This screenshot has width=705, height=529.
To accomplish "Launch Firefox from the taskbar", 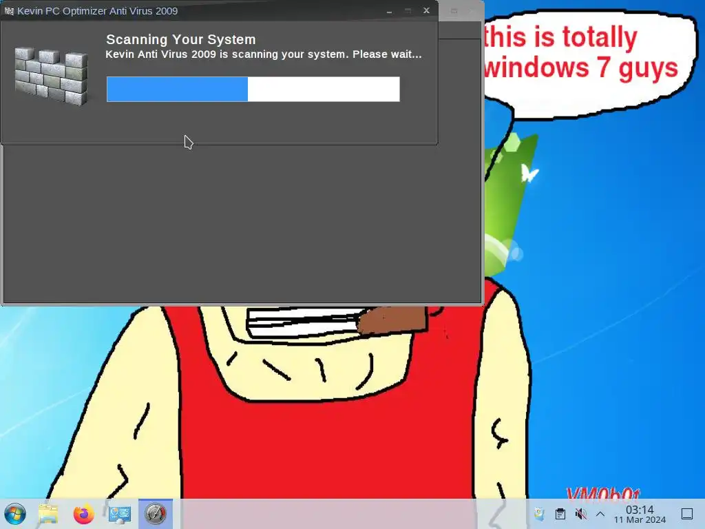I will (x=83, y=514).
